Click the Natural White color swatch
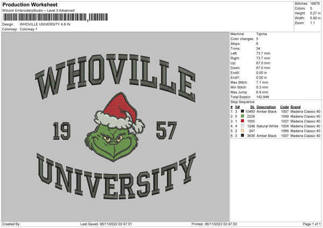Screen dimensions: 323x228 click(242, 126)
